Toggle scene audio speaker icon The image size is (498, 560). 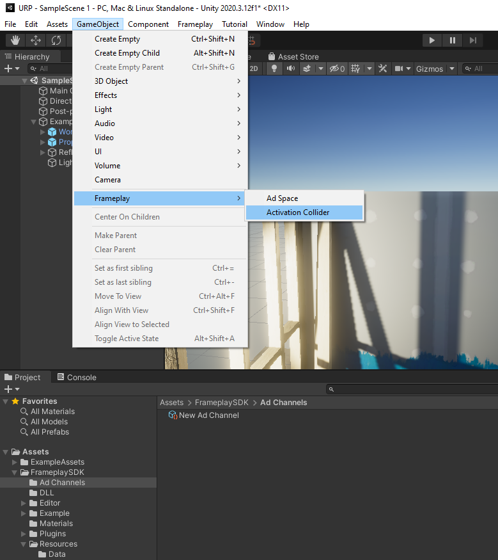pos(290,68)
